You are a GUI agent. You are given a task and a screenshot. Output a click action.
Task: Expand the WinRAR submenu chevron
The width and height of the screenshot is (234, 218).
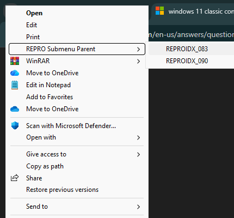coord(138,61)
